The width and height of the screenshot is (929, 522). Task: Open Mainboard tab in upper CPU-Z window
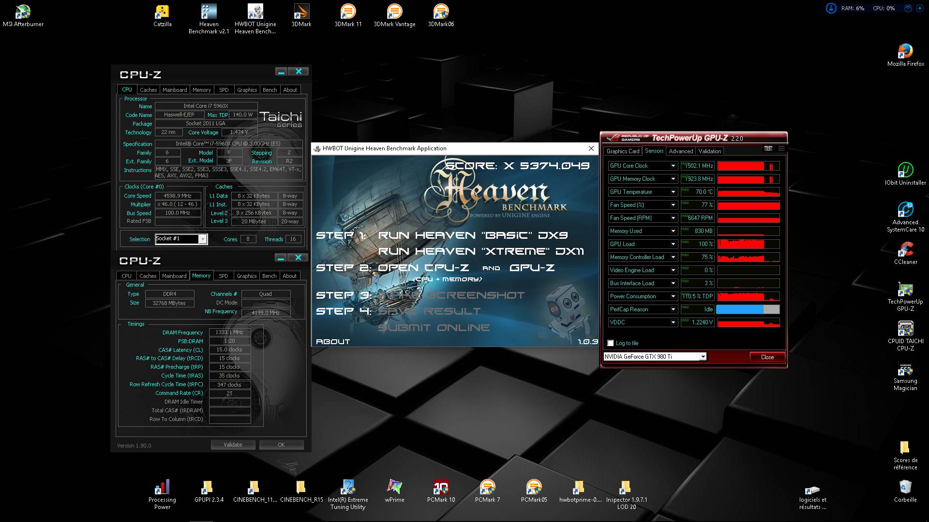tap(175, 90)
